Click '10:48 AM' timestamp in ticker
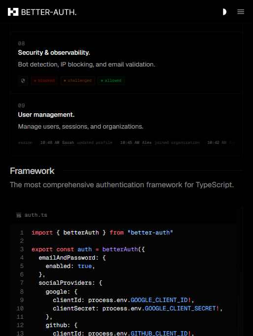Viewport: 253px width, 336px height. pyautogui.click(x=50, y=142)
